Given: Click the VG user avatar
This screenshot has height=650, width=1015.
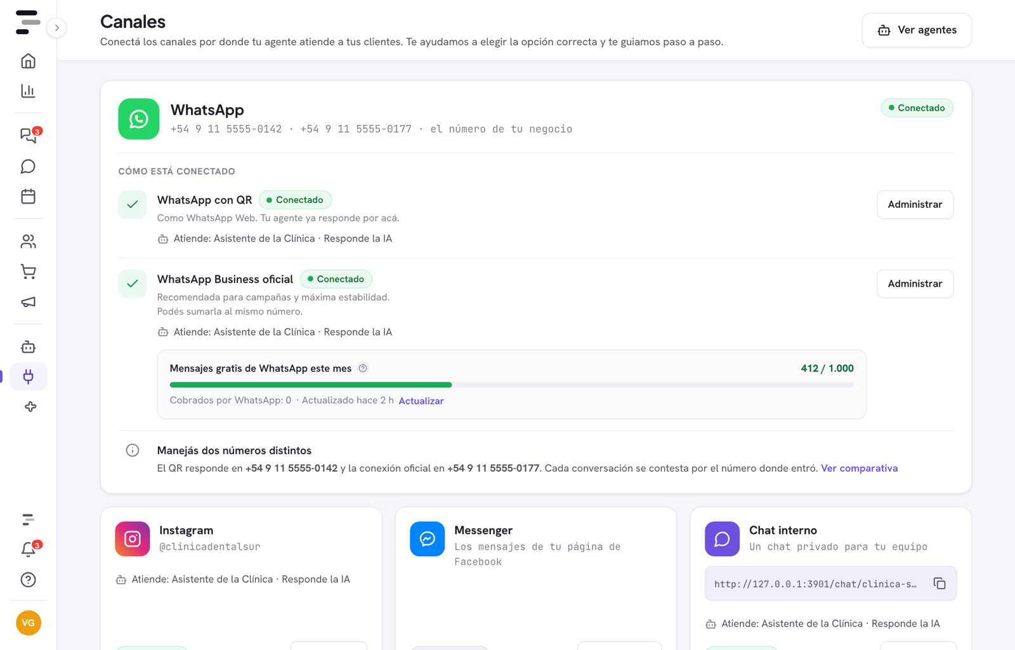Looking at the screenshot, I should click(29, 623).
